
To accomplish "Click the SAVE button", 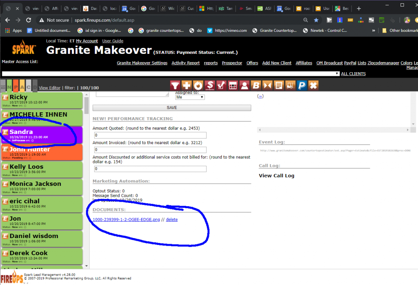I will tap(172, 108).
